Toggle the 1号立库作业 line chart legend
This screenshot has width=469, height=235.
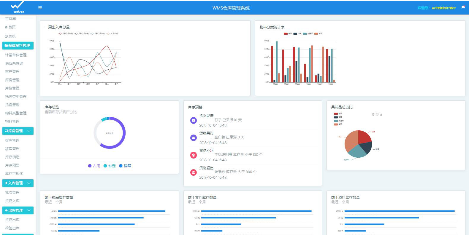click(x=65, y=33)
